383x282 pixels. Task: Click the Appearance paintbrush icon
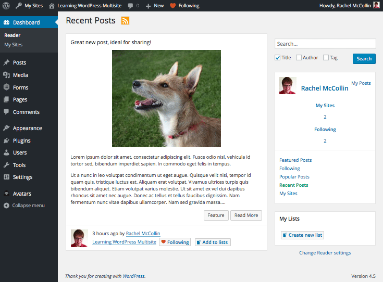pos(7,128)
